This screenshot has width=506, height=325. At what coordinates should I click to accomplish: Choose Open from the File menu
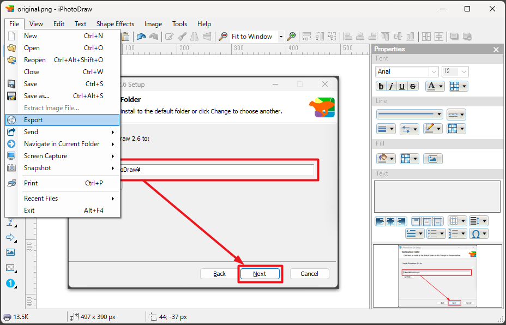(62, 48)
